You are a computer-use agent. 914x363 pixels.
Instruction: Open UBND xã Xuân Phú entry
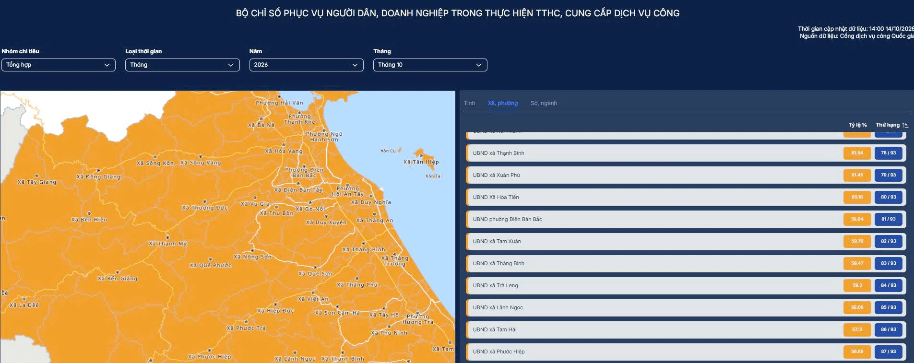(x=686, y=175)
